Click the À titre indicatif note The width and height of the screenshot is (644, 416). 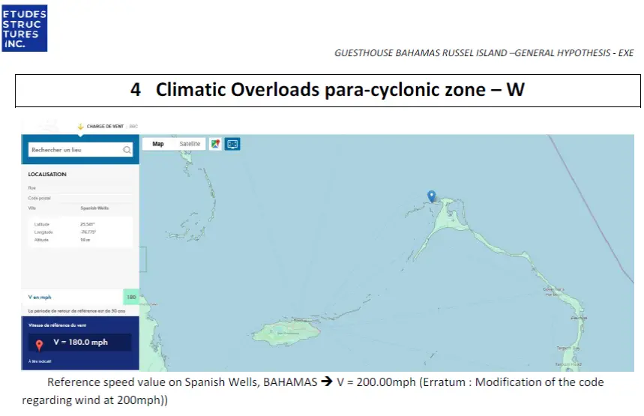tap(40, 361)
